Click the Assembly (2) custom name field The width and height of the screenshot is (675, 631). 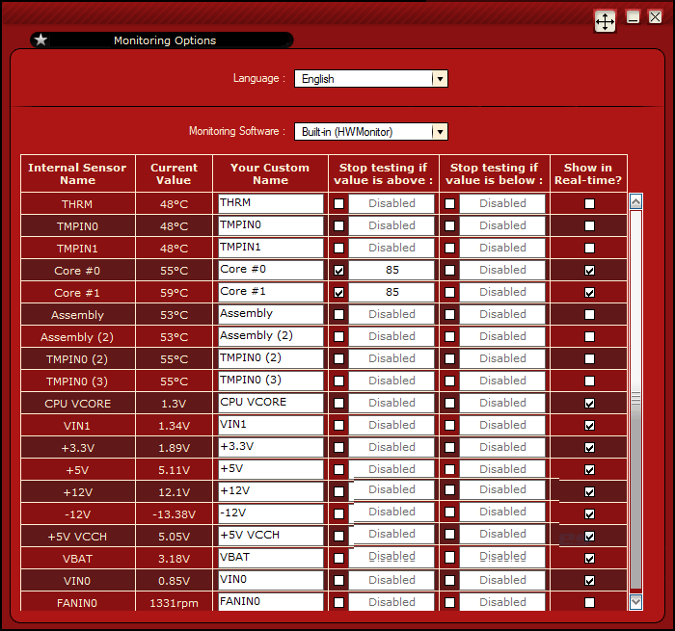[270, 336]
